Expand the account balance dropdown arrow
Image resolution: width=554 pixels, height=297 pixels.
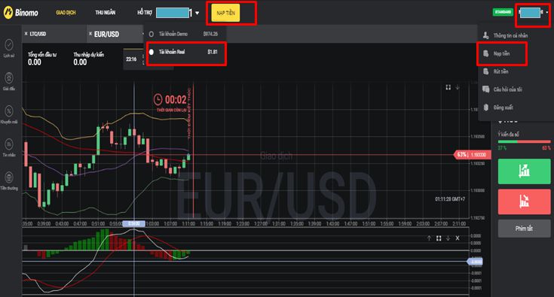point(197,13)
